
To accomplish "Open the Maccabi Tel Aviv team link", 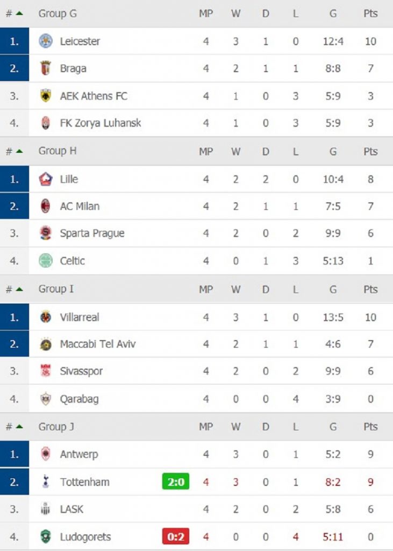I will click(x=97, y=344).
